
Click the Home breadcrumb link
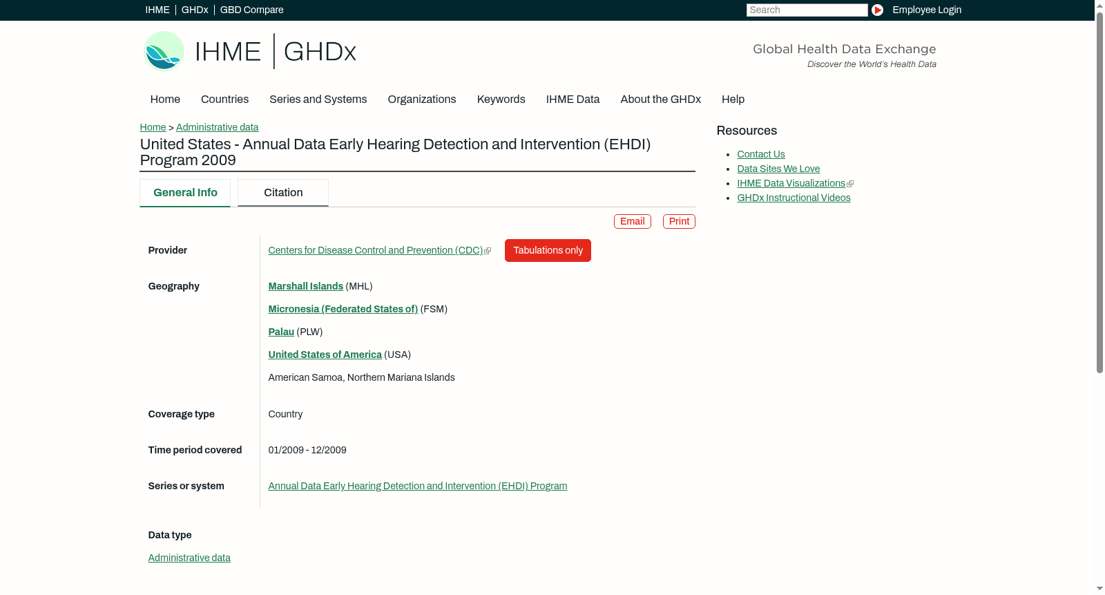click(x=153, y=127)
